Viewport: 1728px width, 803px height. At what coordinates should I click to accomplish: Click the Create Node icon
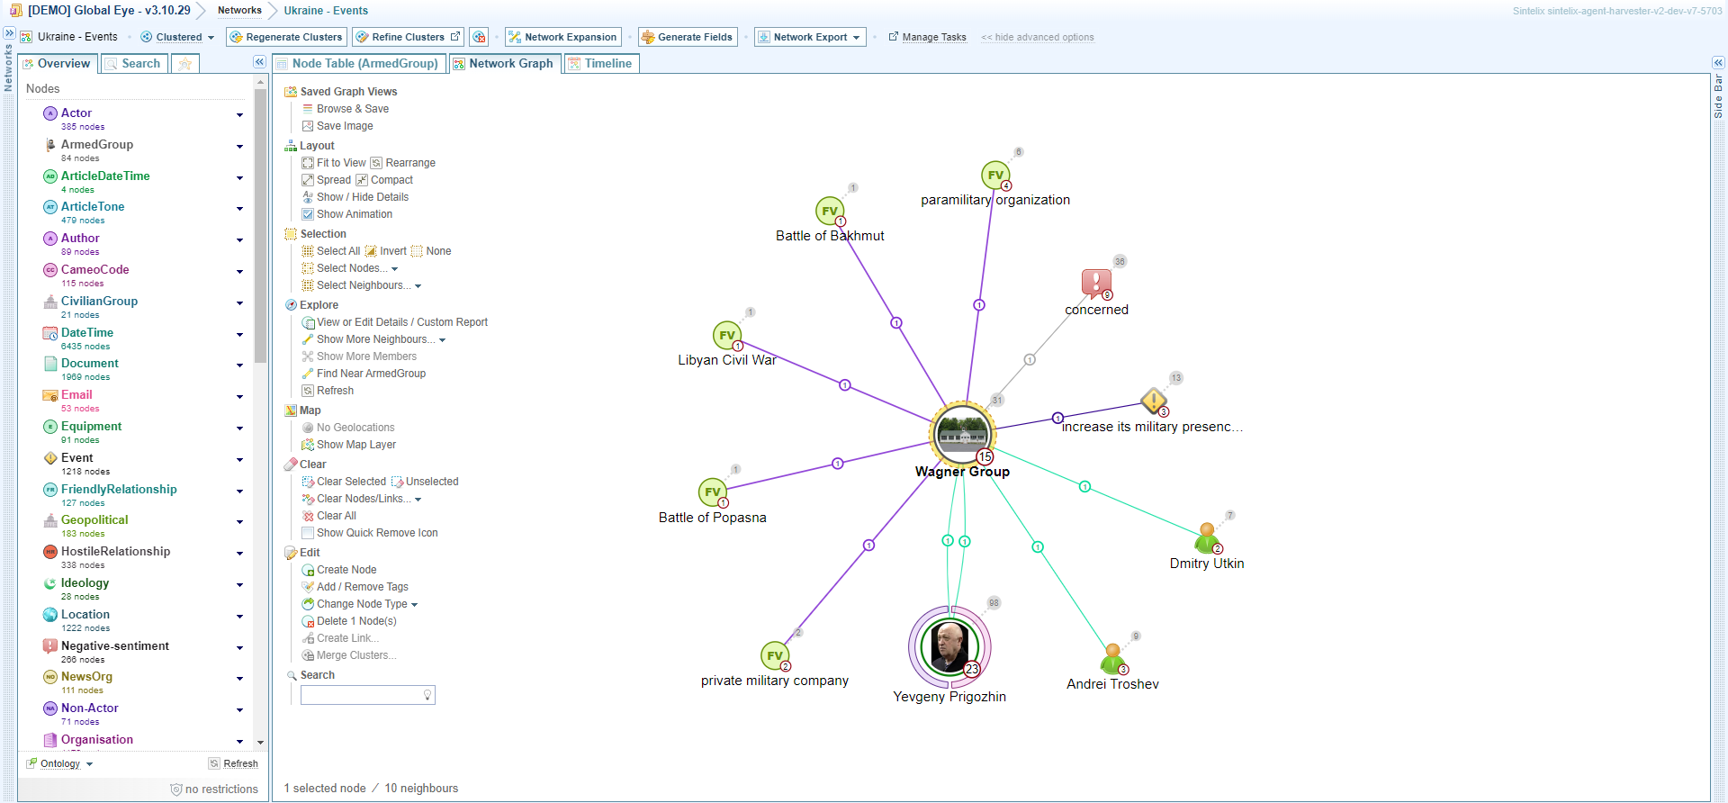[x=308, y=570]
